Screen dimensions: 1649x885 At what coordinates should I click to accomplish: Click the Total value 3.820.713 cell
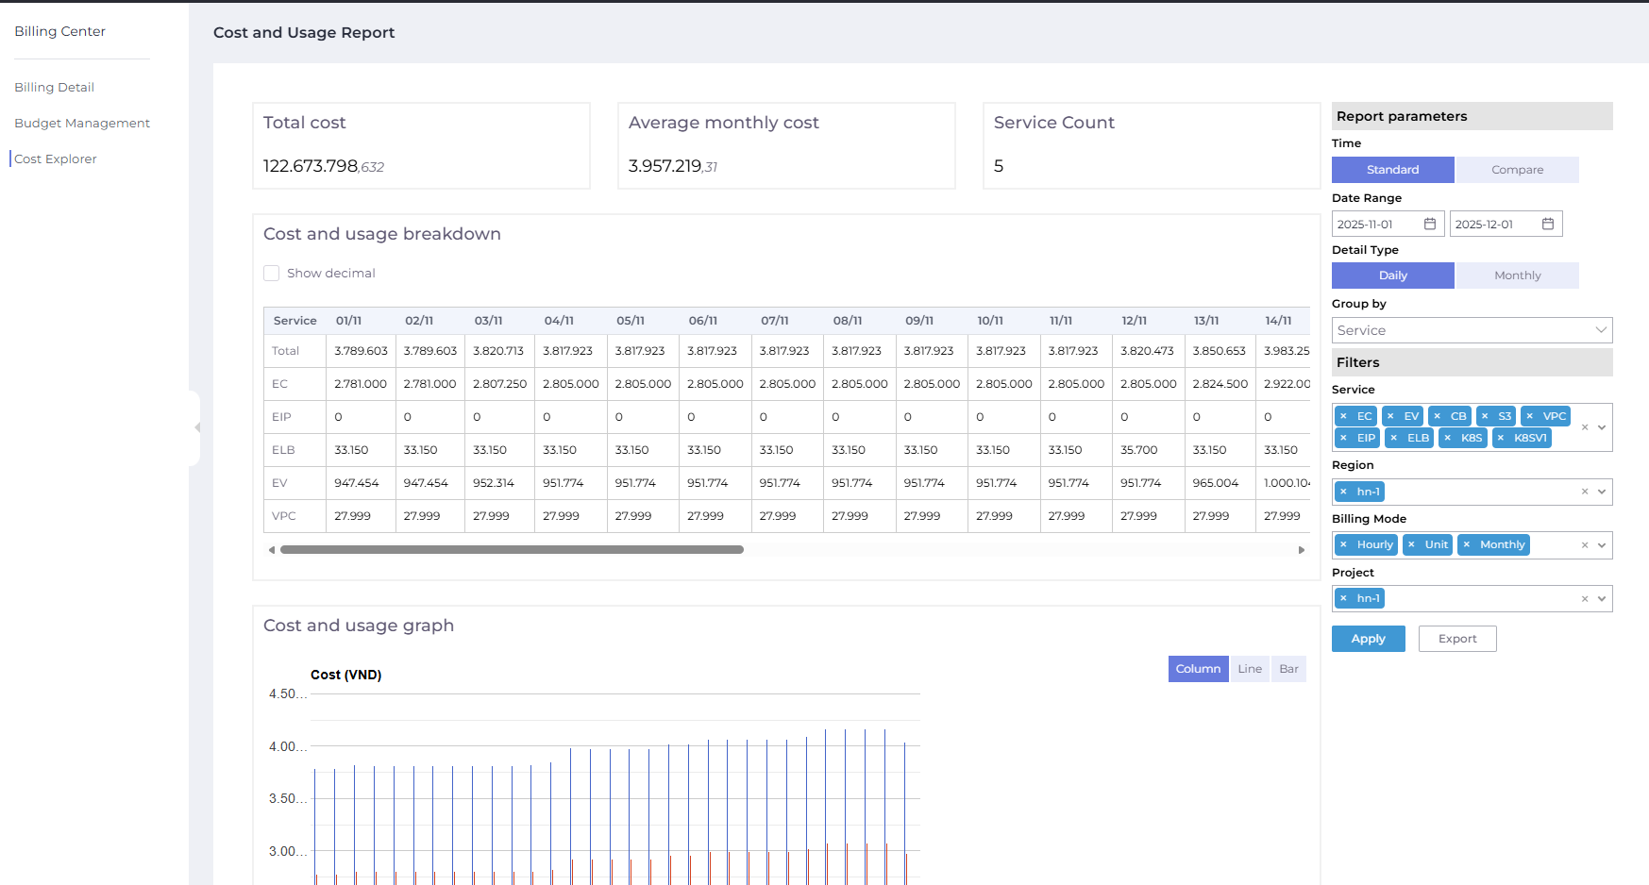tap(497, 351)
